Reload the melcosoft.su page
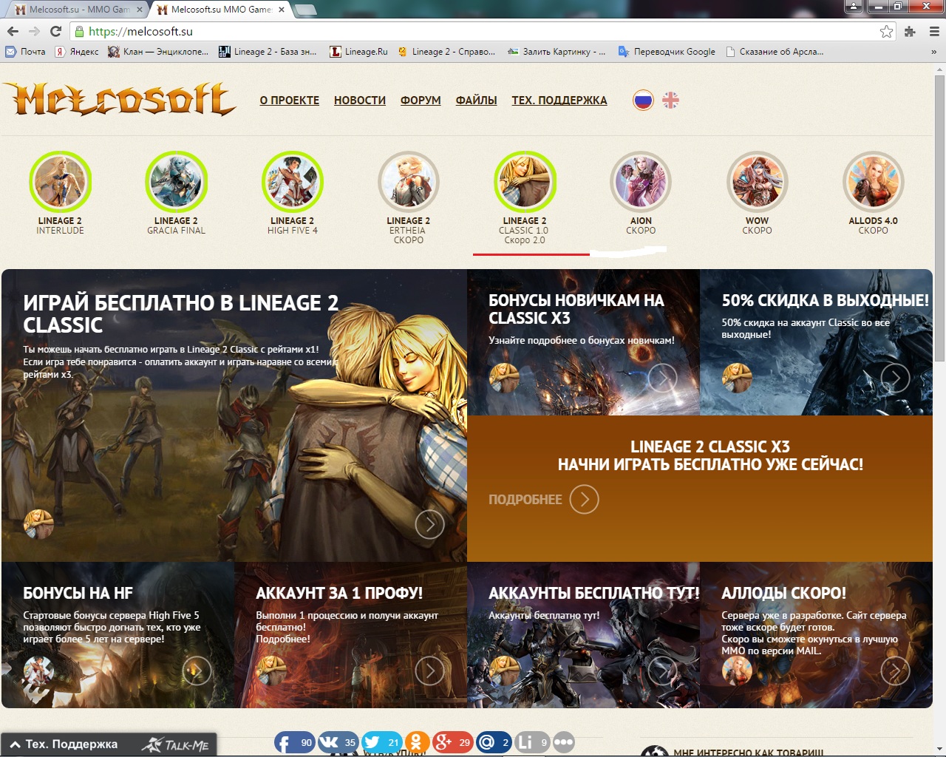This screenshot has height=757, width=946. 55,32
